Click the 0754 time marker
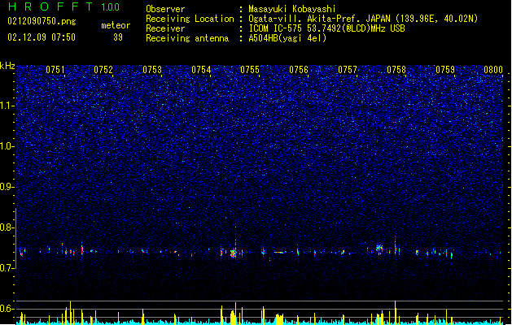 (x=201, y=70)
